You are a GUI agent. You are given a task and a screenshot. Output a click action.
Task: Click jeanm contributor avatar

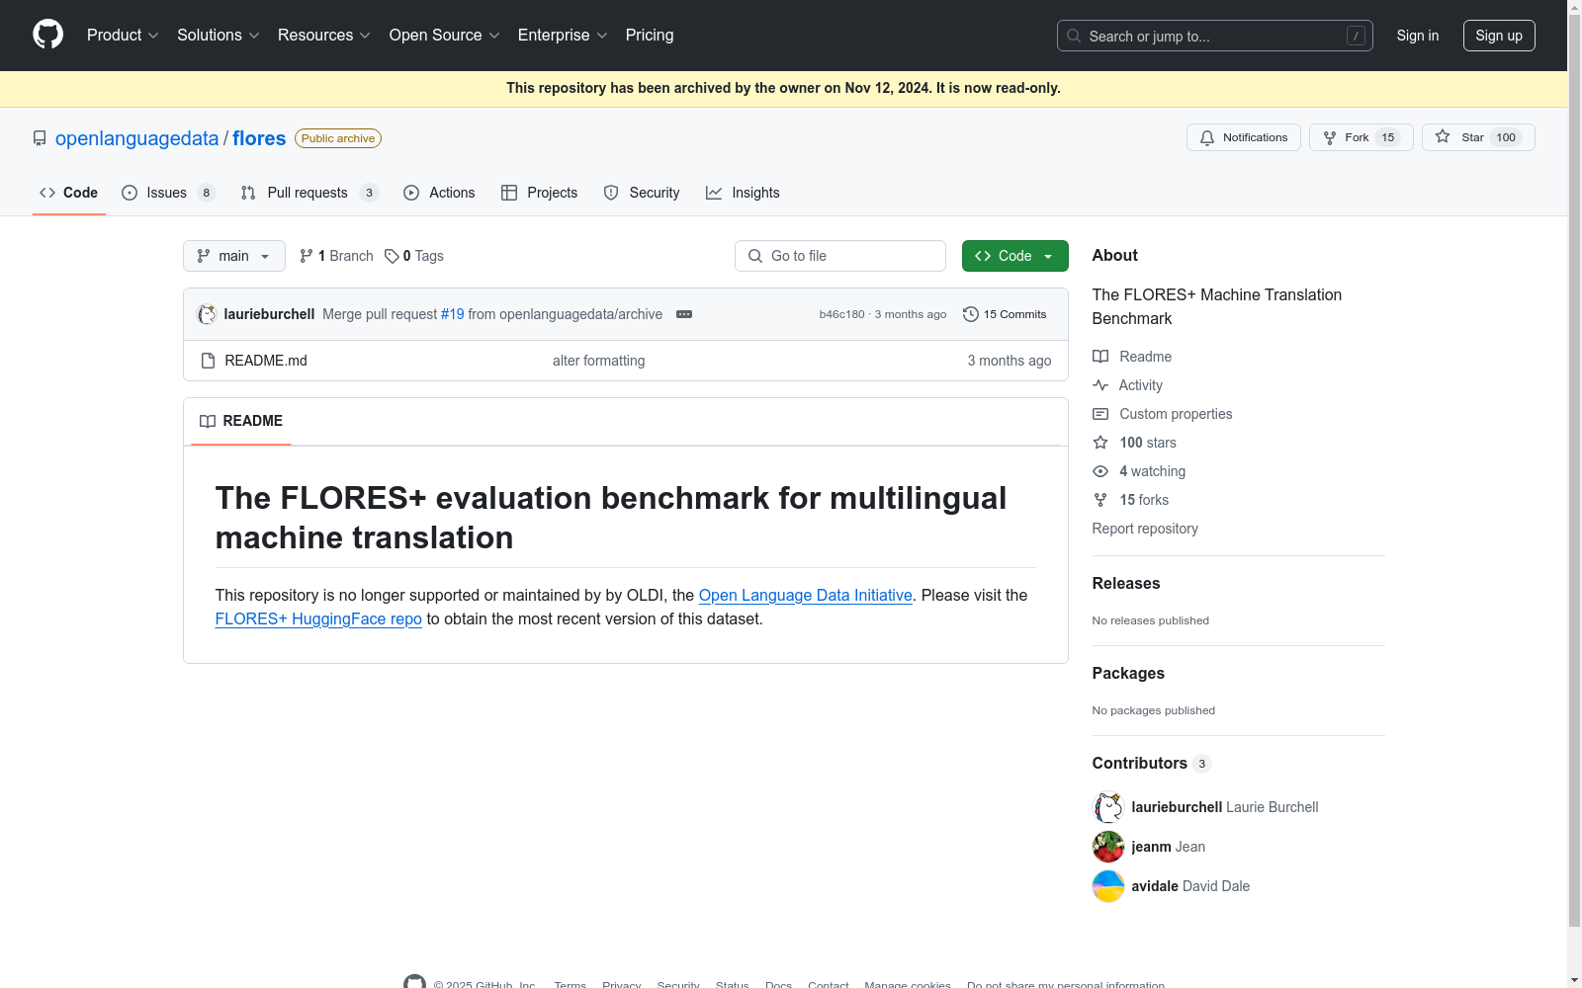click(x=1108, y=847)
